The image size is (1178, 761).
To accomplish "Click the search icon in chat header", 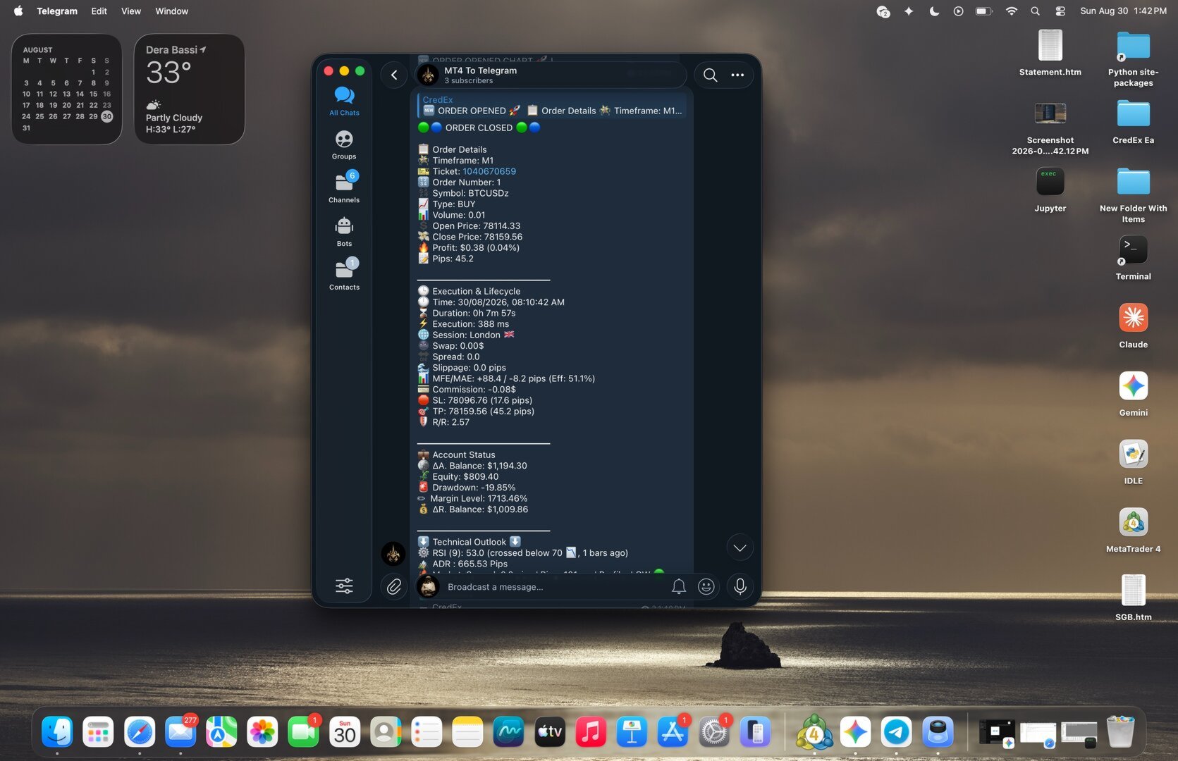I will click(x=710, y=75).
